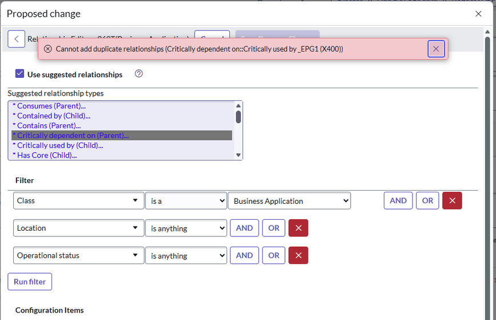Open Operational status 'is anything' operator dropdown
This screenshot has height=320, width=496.
[x=186, y=255]
